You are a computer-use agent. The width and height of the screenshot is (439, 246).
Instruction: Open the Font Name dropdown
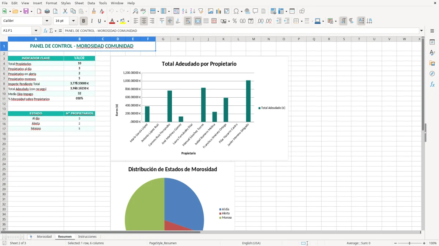pos(47,21)
